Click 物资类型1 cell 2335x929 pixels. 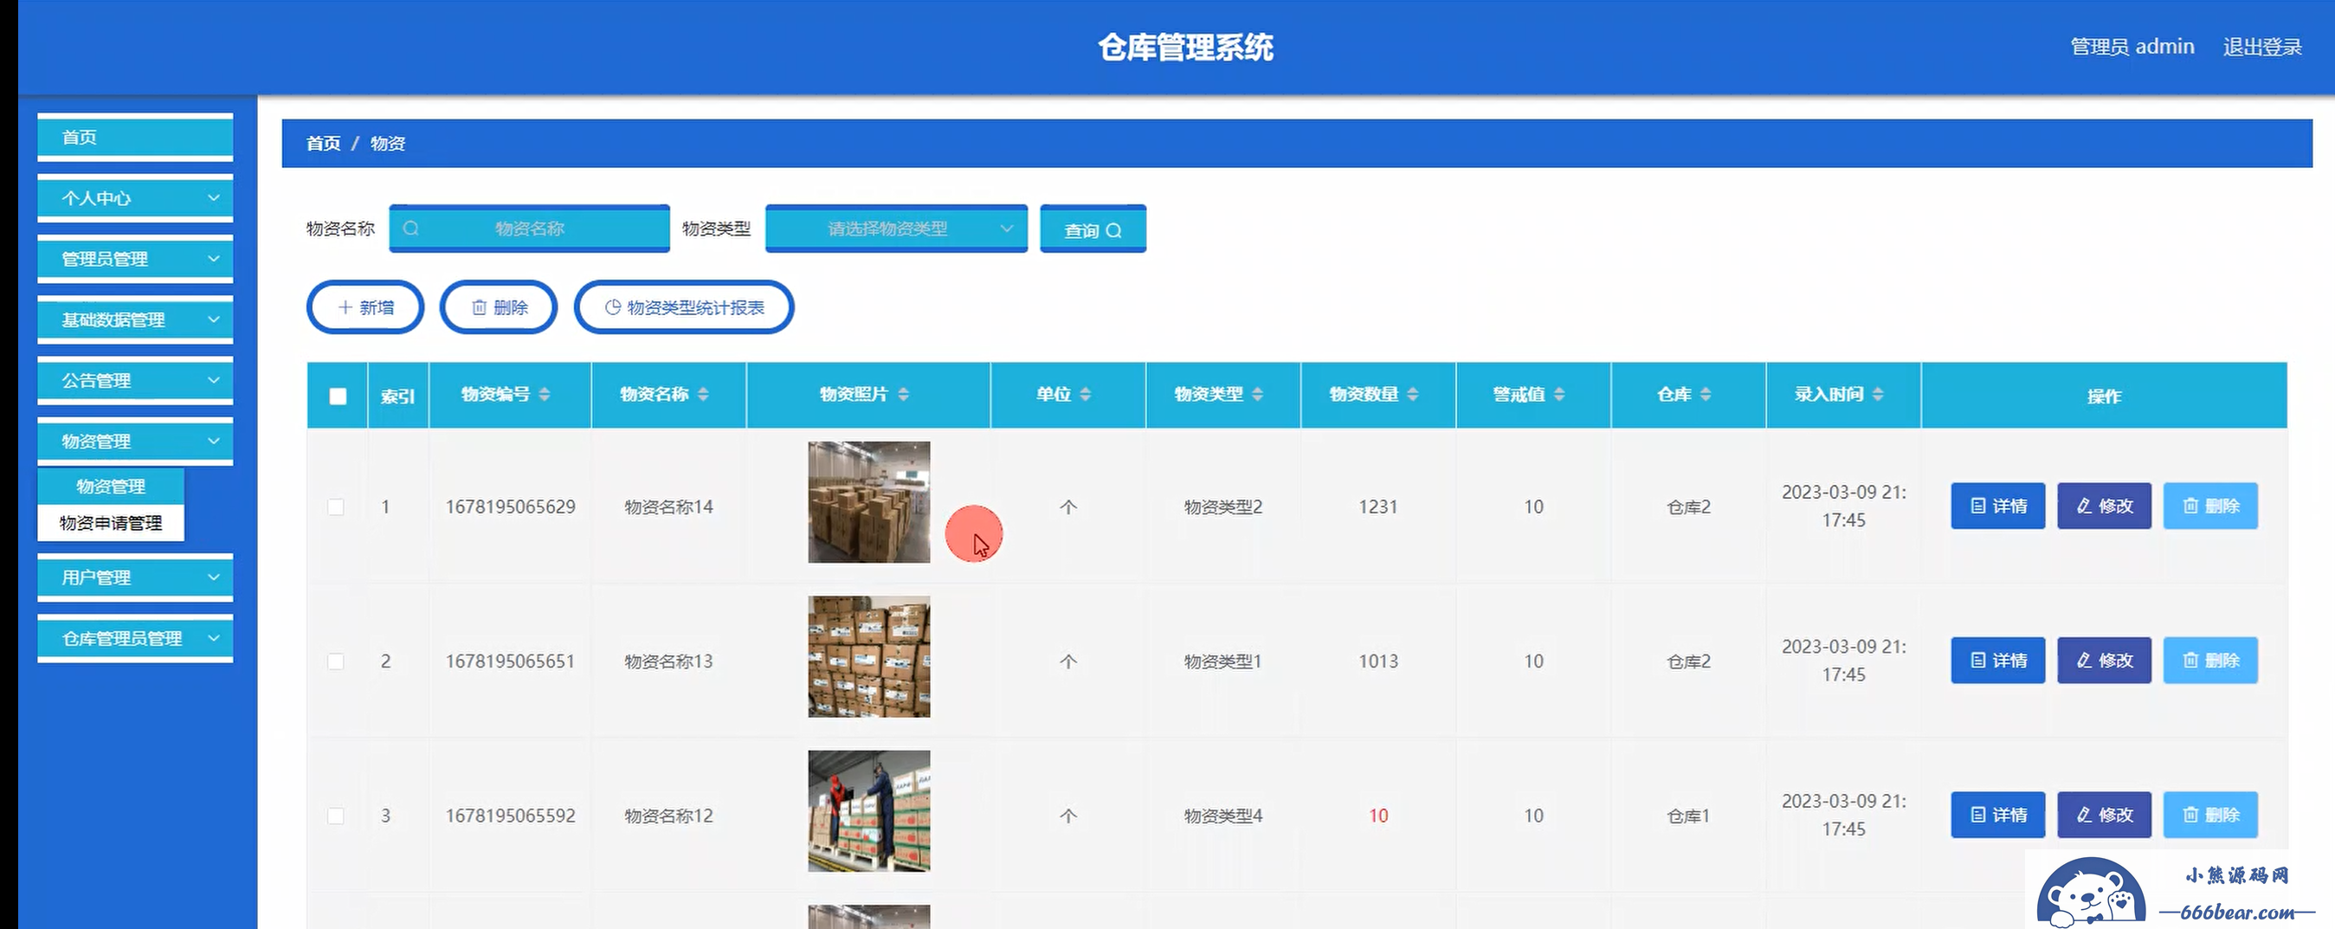pos(1222,661)
